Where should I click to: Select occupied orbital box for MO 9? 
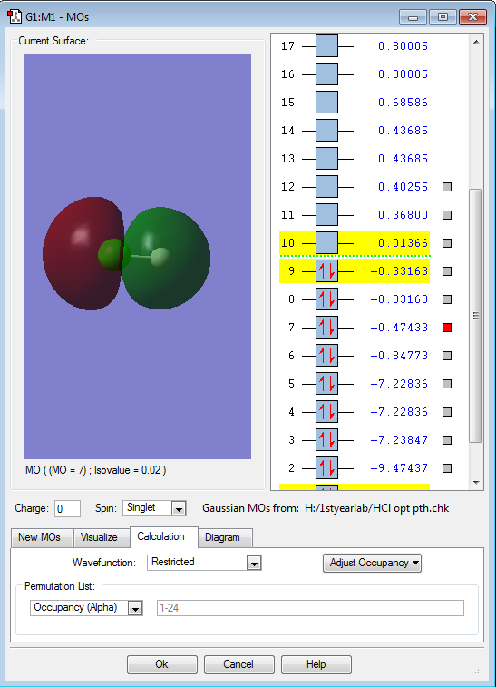pyautogui.click(x=326, y=271)
